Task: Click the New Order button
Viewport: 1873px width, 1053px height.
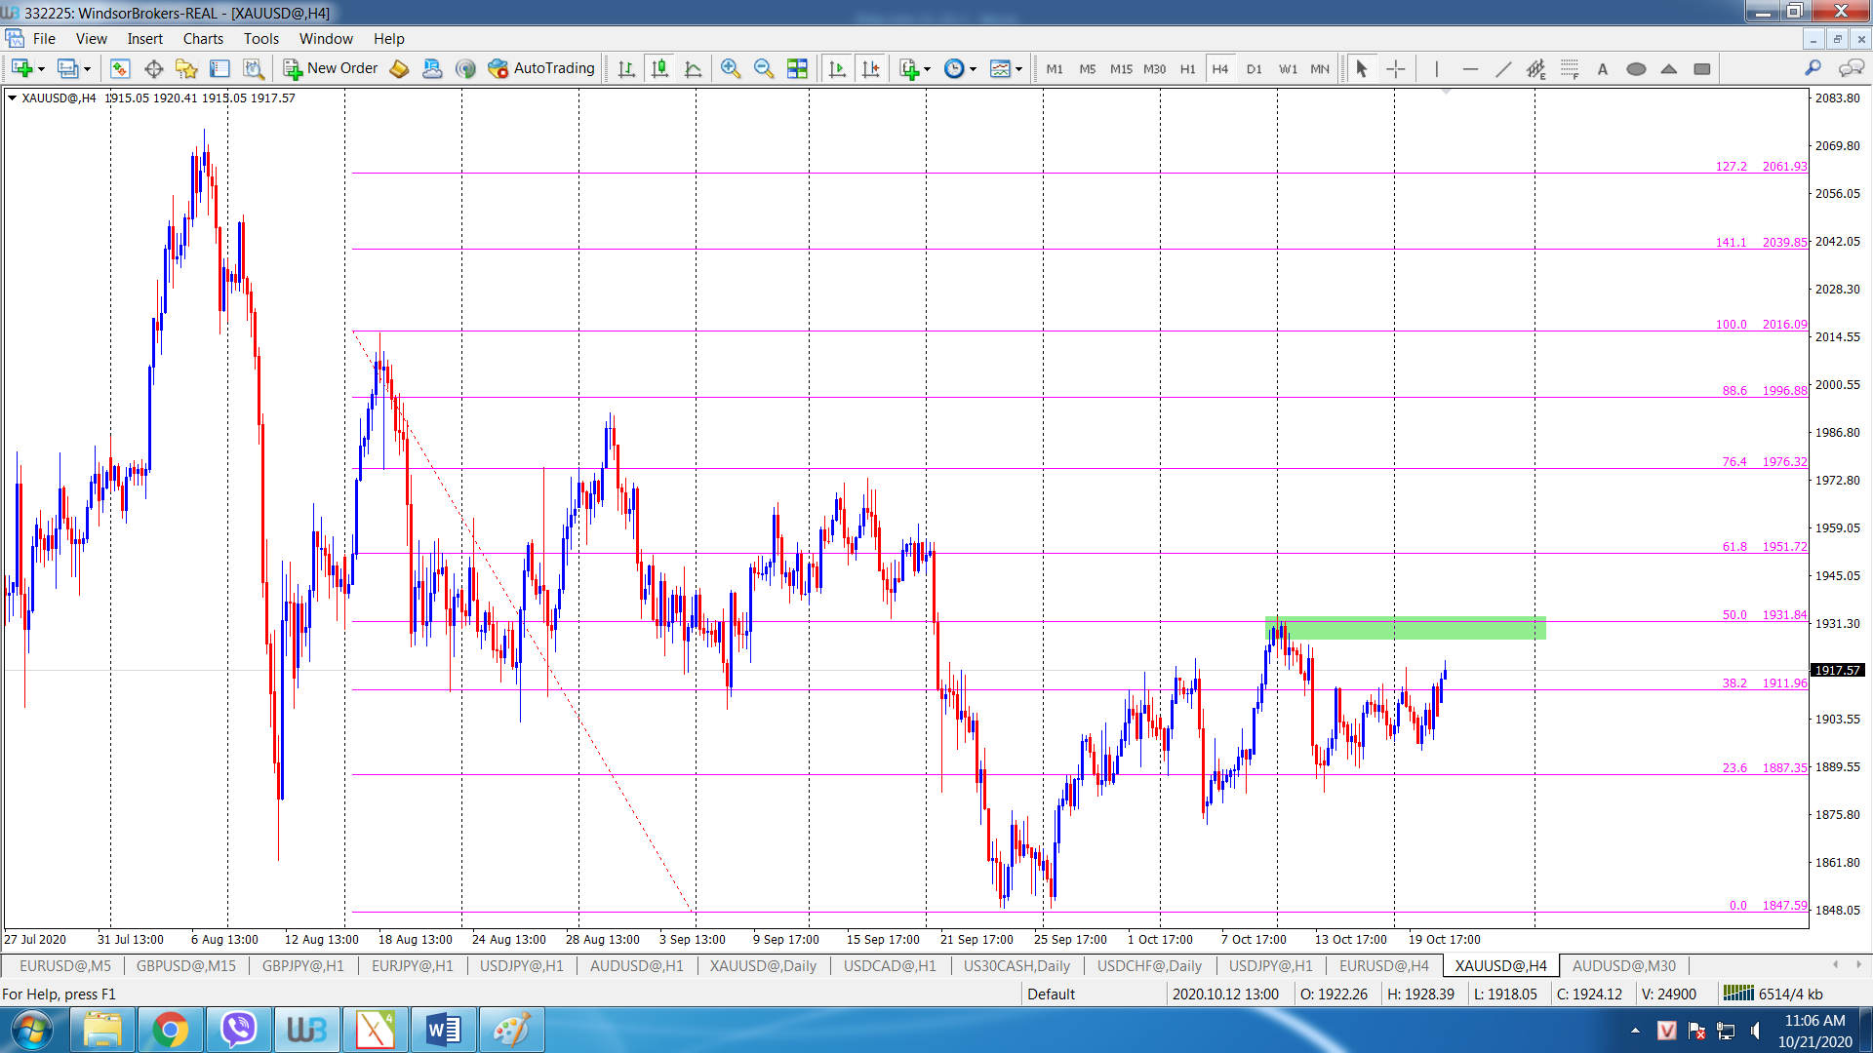Action: point(330,68)
